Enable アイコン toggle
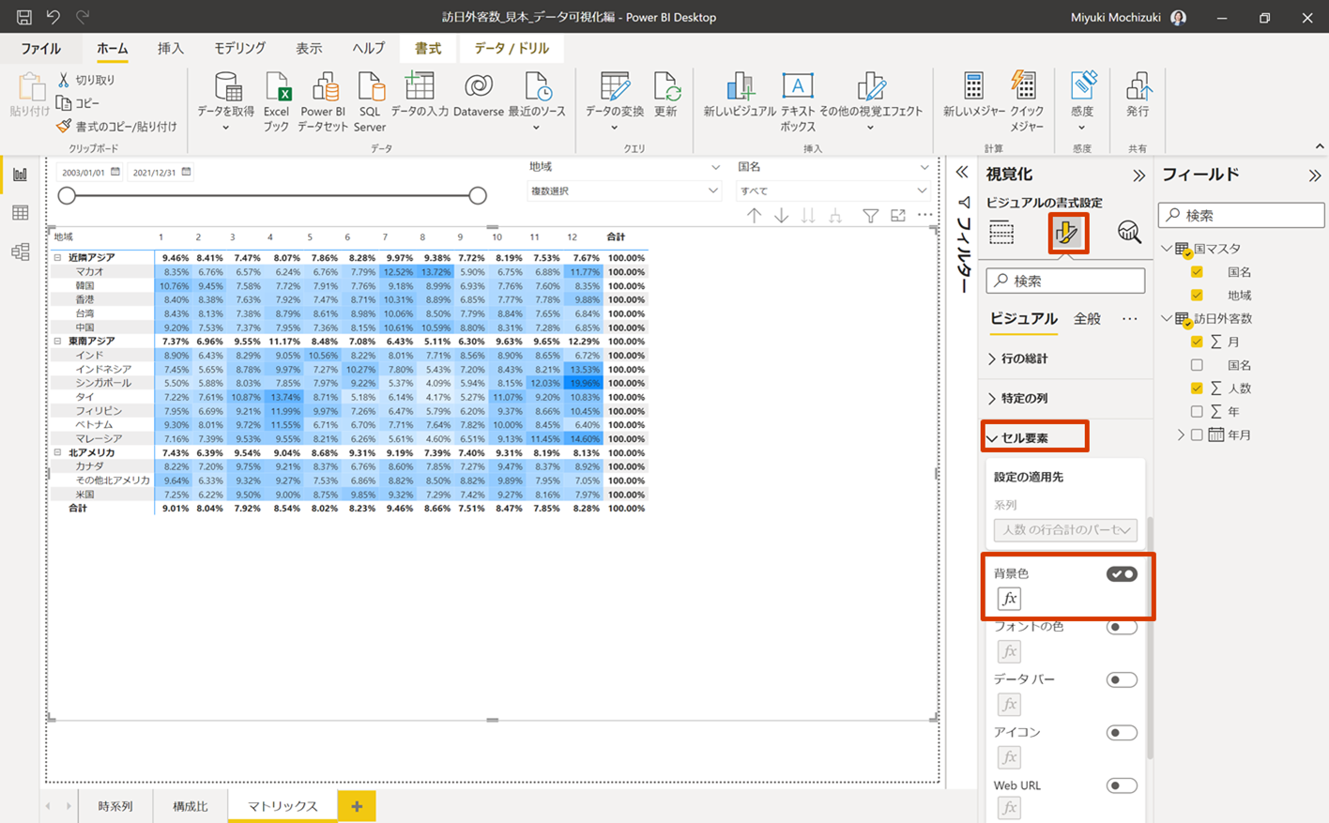Screen dimensions: 1329x823 [x=1122, y=732]
